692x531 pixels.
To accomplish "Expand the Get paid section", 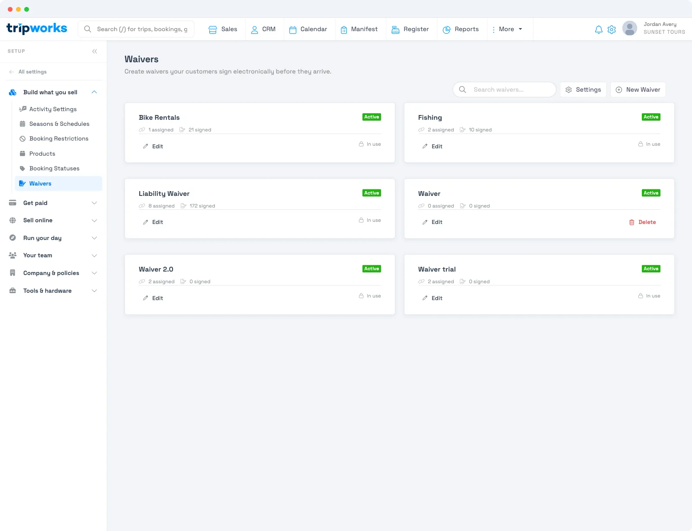I will click(94, 203).
